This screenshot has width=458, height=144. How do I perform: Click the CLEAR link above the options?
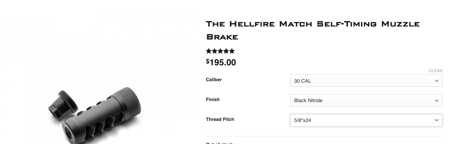tap(435, 71)
